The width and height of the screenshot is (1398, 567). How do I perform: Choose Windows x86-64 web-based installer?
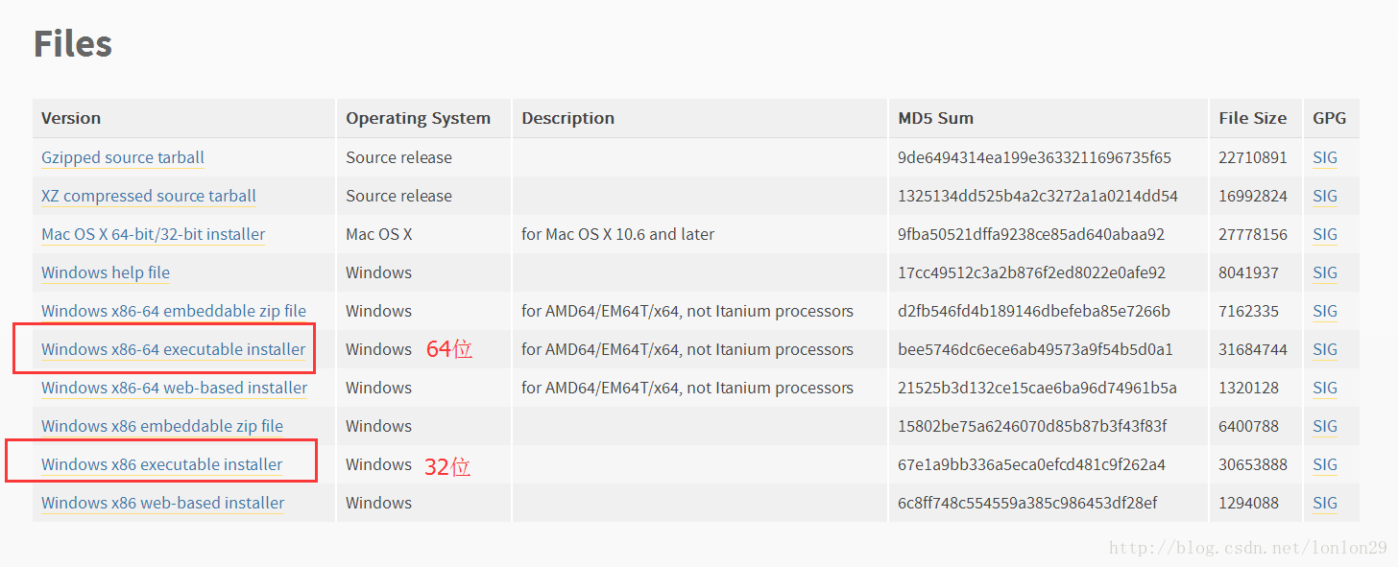(x=175, y=388)
